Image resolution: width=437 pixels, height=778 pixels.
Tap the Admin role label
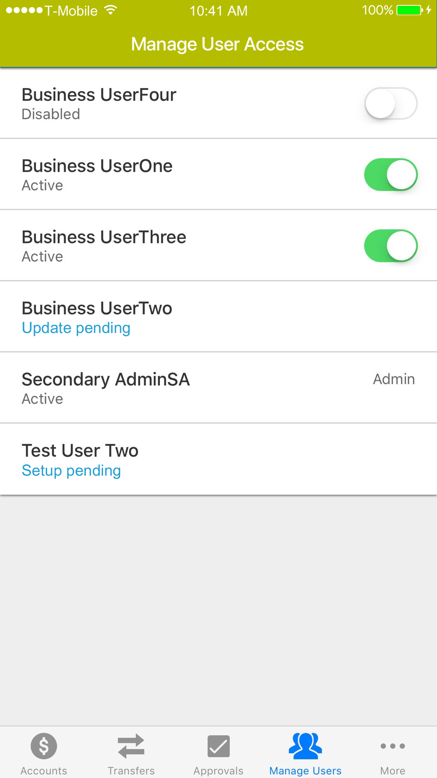394,379
